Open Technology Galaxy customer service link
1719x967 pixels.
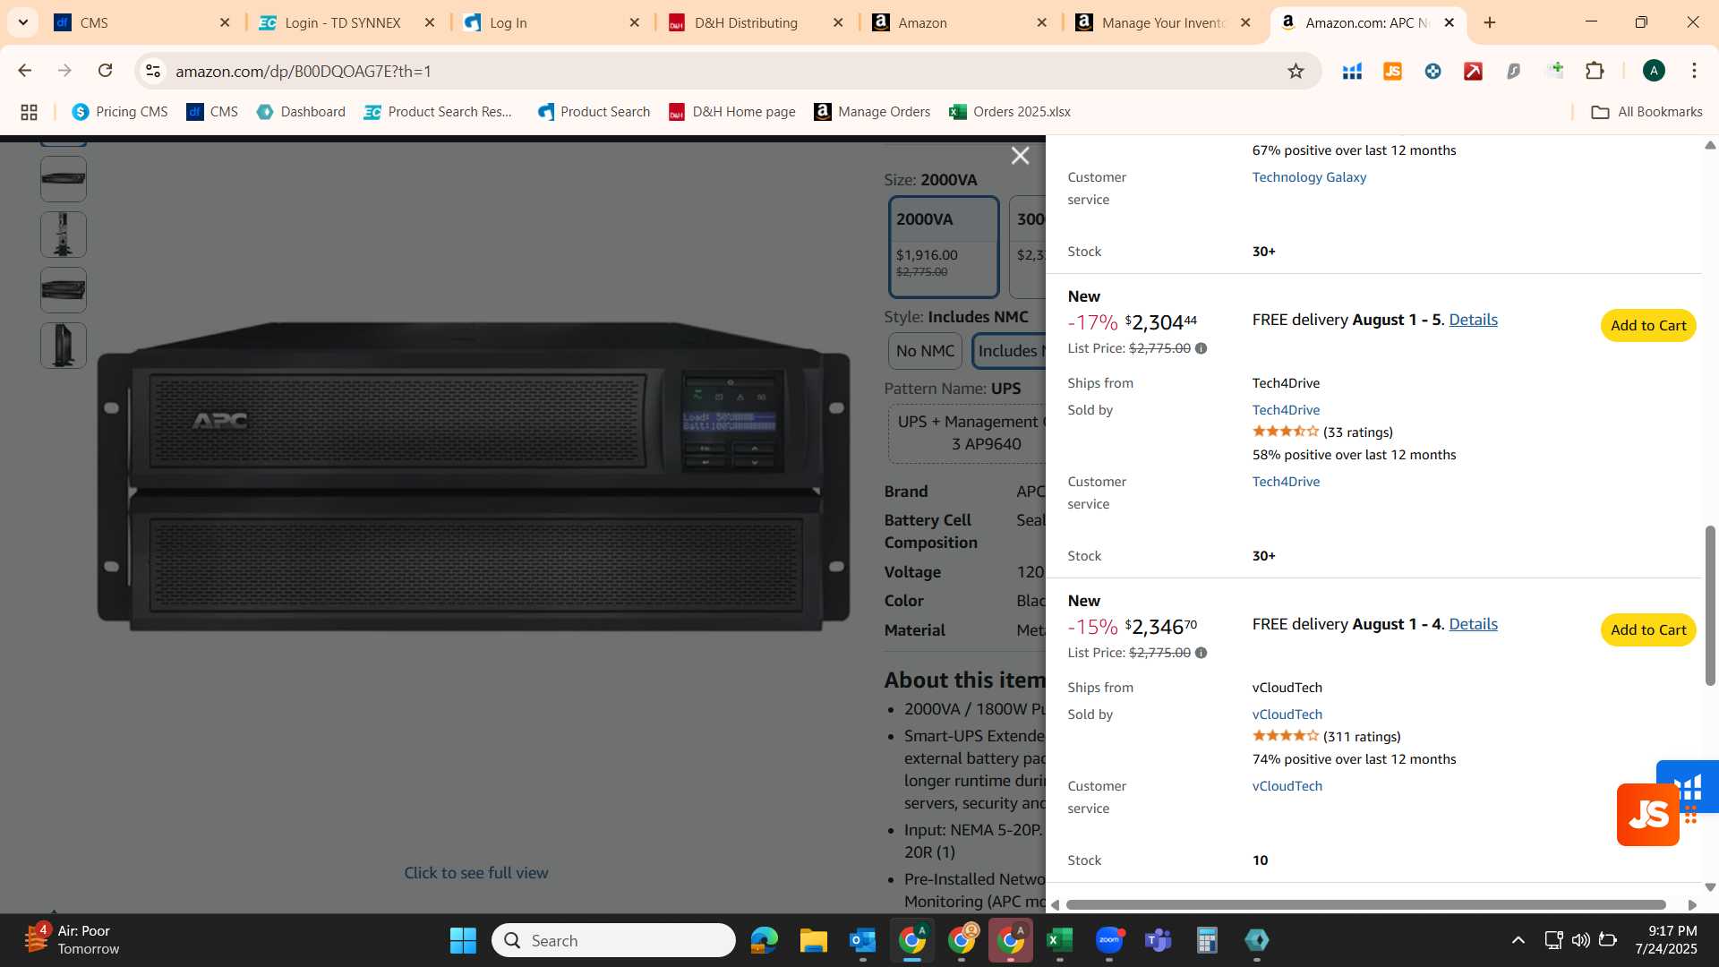tap(1309, 177)
